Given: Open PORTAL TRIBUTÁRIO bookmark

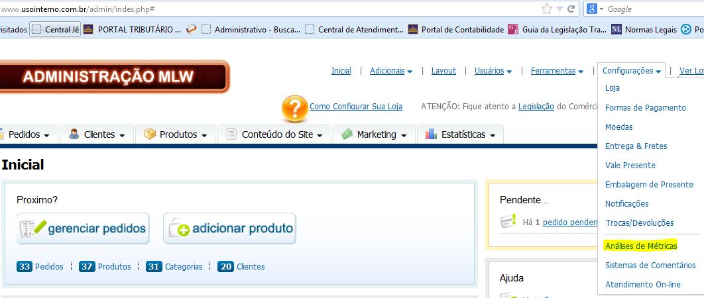Looking at the screenshot, I should (134, 30).
